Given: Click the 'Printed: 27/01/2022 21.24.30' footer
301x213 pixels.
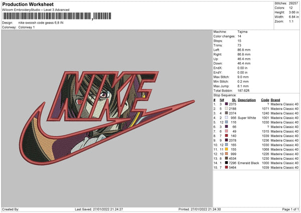Looking at the screenshot, I should [200, 209].
